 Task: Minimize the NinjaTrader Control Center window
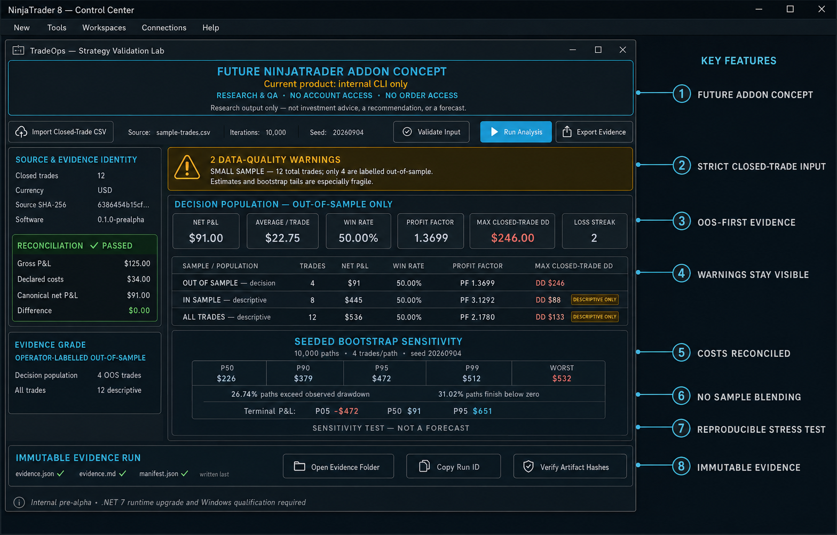[759, 9]
